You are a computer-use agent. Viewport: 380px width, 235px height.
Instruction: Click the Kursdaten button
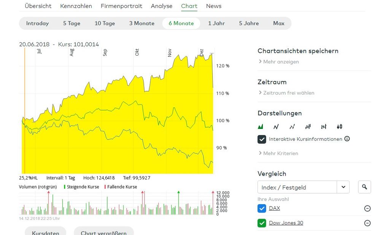coord(45,232)
